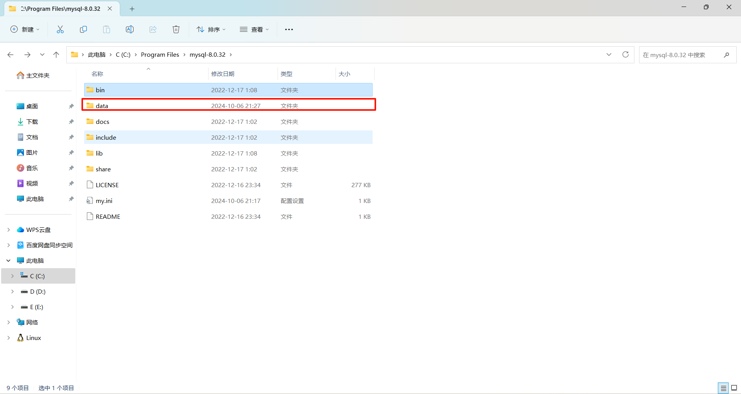Click the Copy icon in toolbar
741x394 pixels.
click(x=83, y=29)
